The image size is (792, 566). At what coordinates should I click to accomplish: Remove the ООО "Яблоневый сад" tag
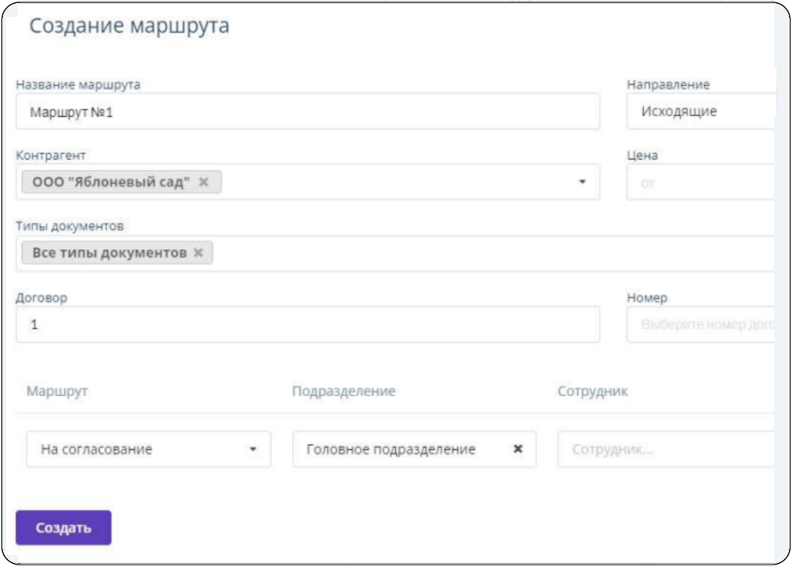(x=204, y=182)
